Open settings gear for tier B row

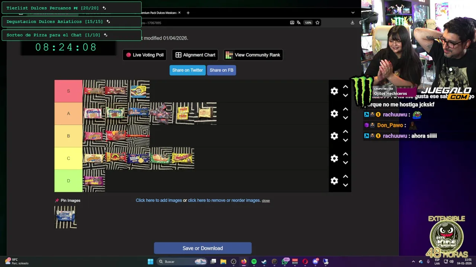334,136
